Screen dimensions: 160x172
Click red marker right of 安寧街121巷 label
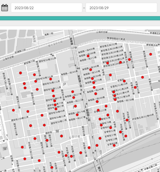coord(106,106)
